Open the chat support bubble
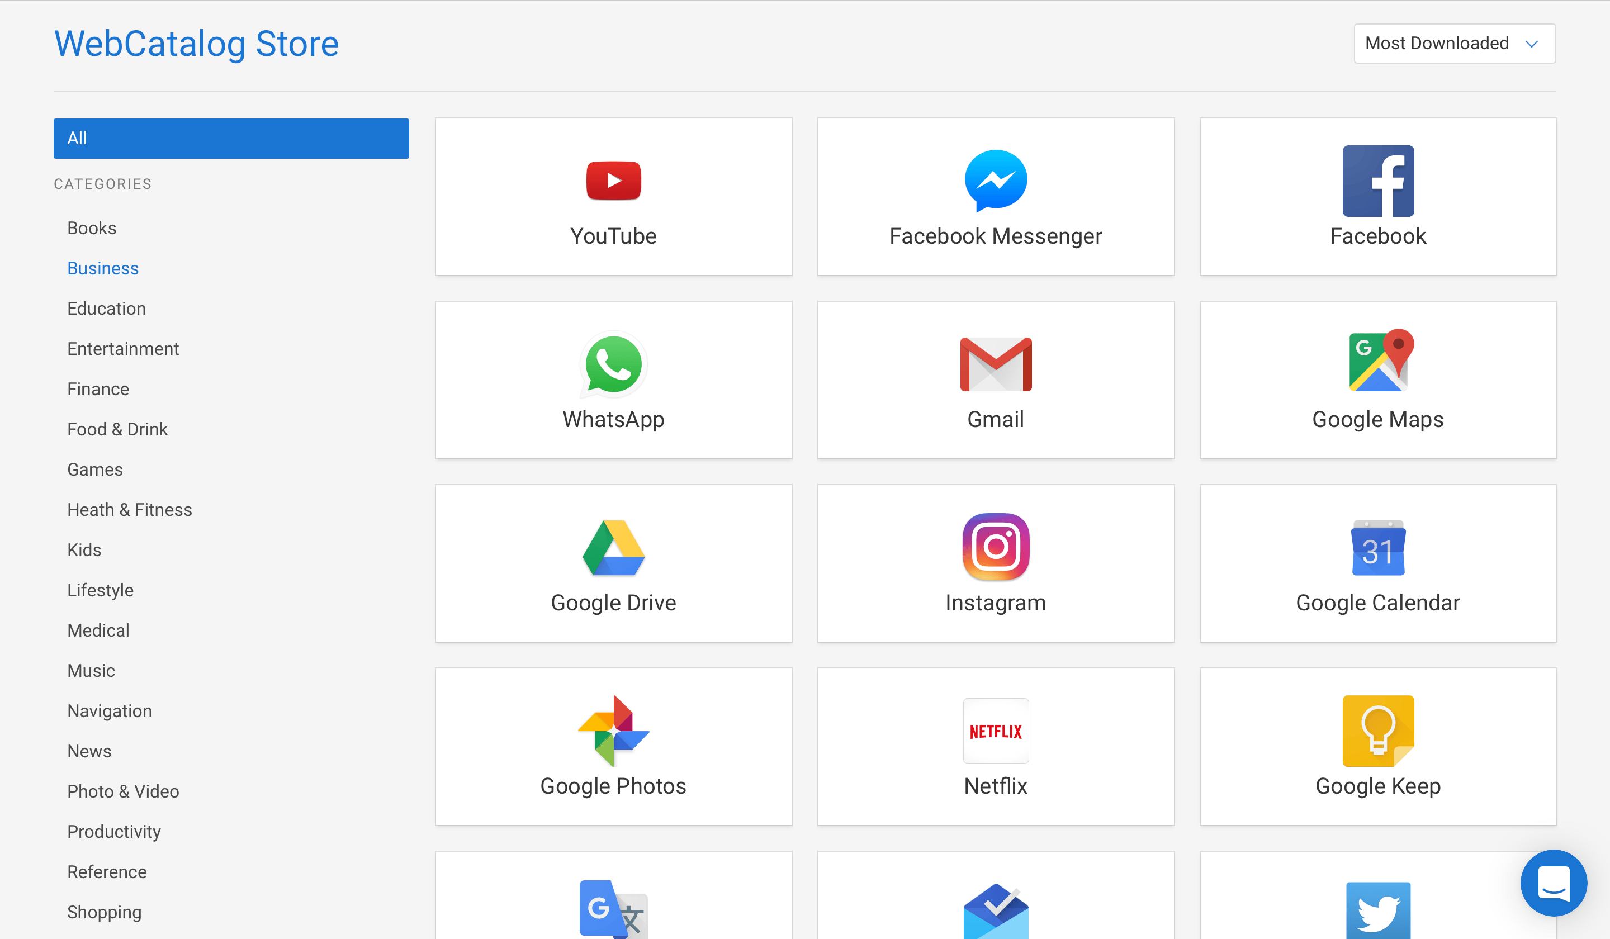The image size is (1610, 939). tap(1553, 883)
